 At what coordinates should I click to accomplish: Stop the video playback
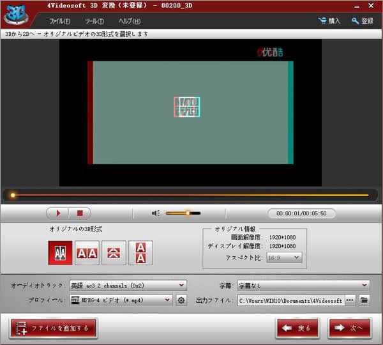point(80,213)
